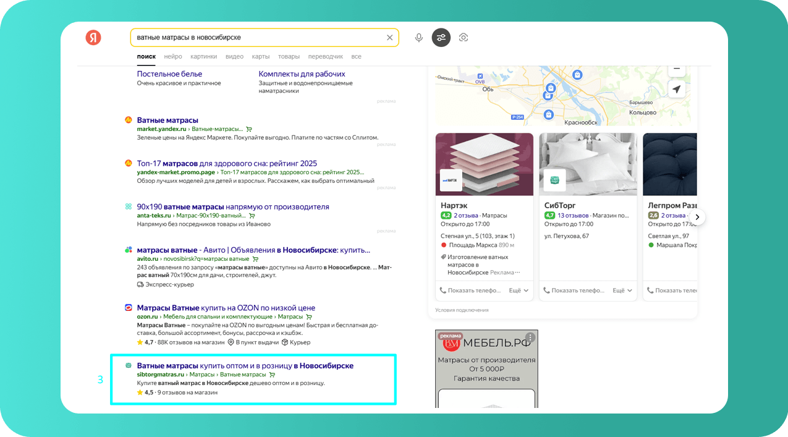Switch to видео tab

point(234,56)
